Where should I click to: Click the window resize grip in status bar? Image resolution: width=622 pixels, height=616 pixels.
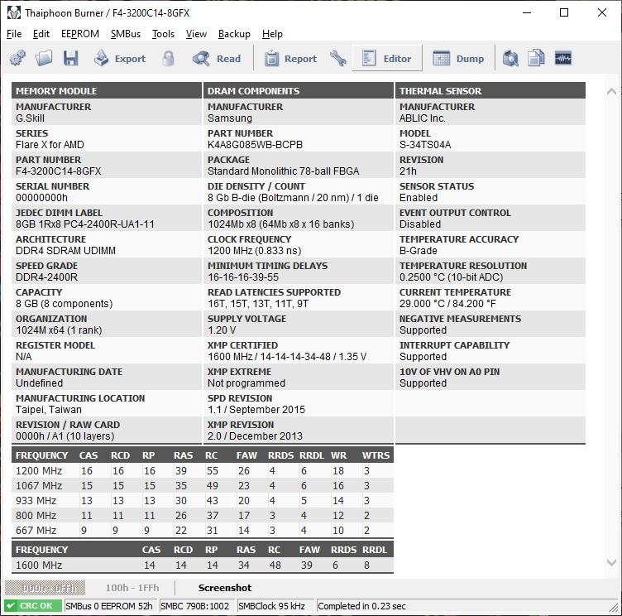tap(614, 607)
